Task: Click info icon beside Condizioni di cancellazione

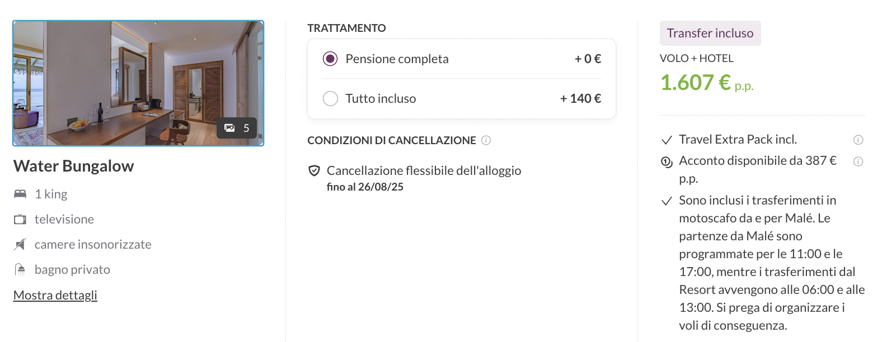Action: tap(486, 140)
